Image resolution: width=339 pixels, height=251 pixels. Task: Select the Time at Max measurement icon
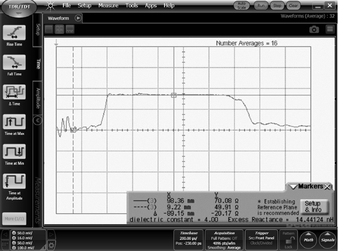coord(14,122)
